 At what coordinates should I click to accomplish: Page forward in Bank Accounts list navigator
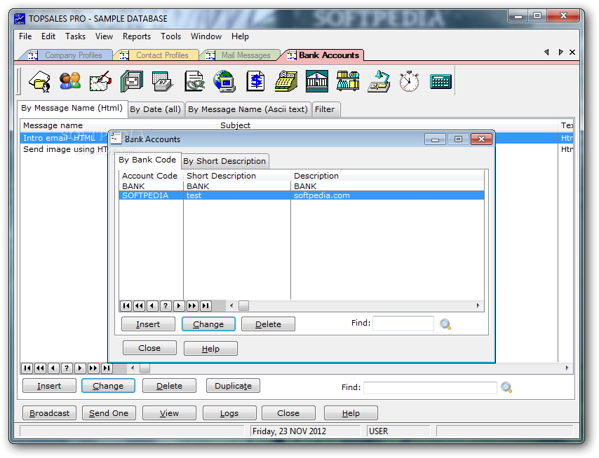pyautogui.click(x=192, y=306)
